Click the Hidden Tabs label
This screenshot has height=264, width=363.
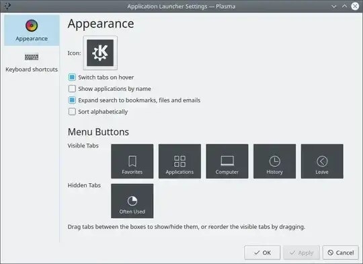(x=84, y=185)
